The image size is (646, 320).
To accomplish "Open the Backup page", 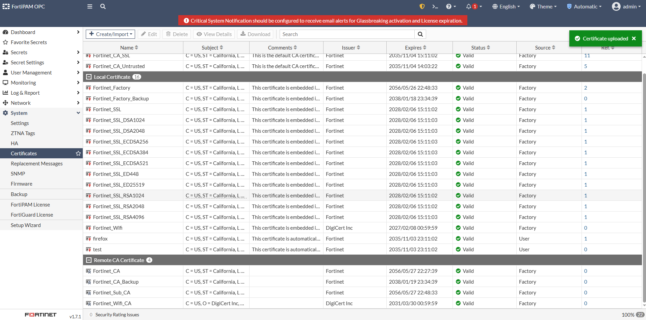I will (19, 194).
